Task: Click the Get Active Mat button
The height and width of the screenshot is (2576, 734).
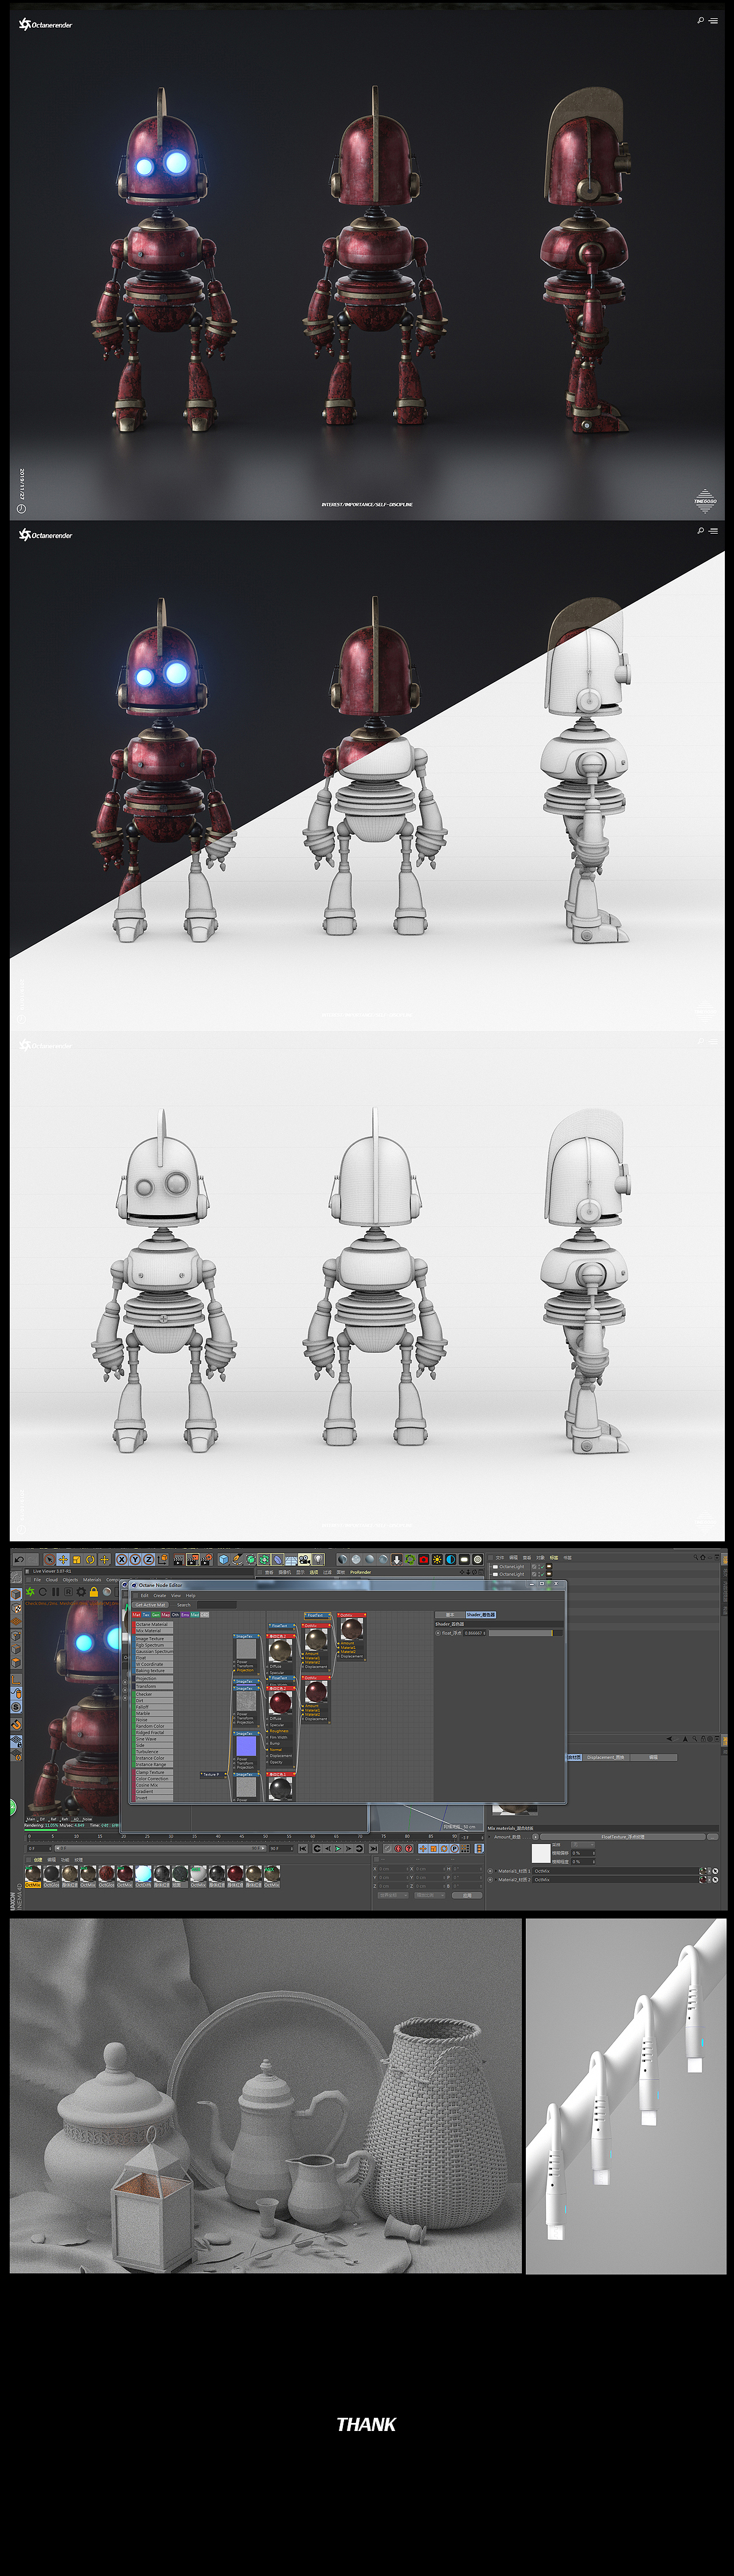Action: point(151,1605)
